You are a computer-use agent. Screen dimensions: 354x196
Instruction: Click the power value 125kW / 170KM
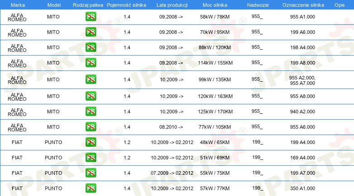[215, 112]
